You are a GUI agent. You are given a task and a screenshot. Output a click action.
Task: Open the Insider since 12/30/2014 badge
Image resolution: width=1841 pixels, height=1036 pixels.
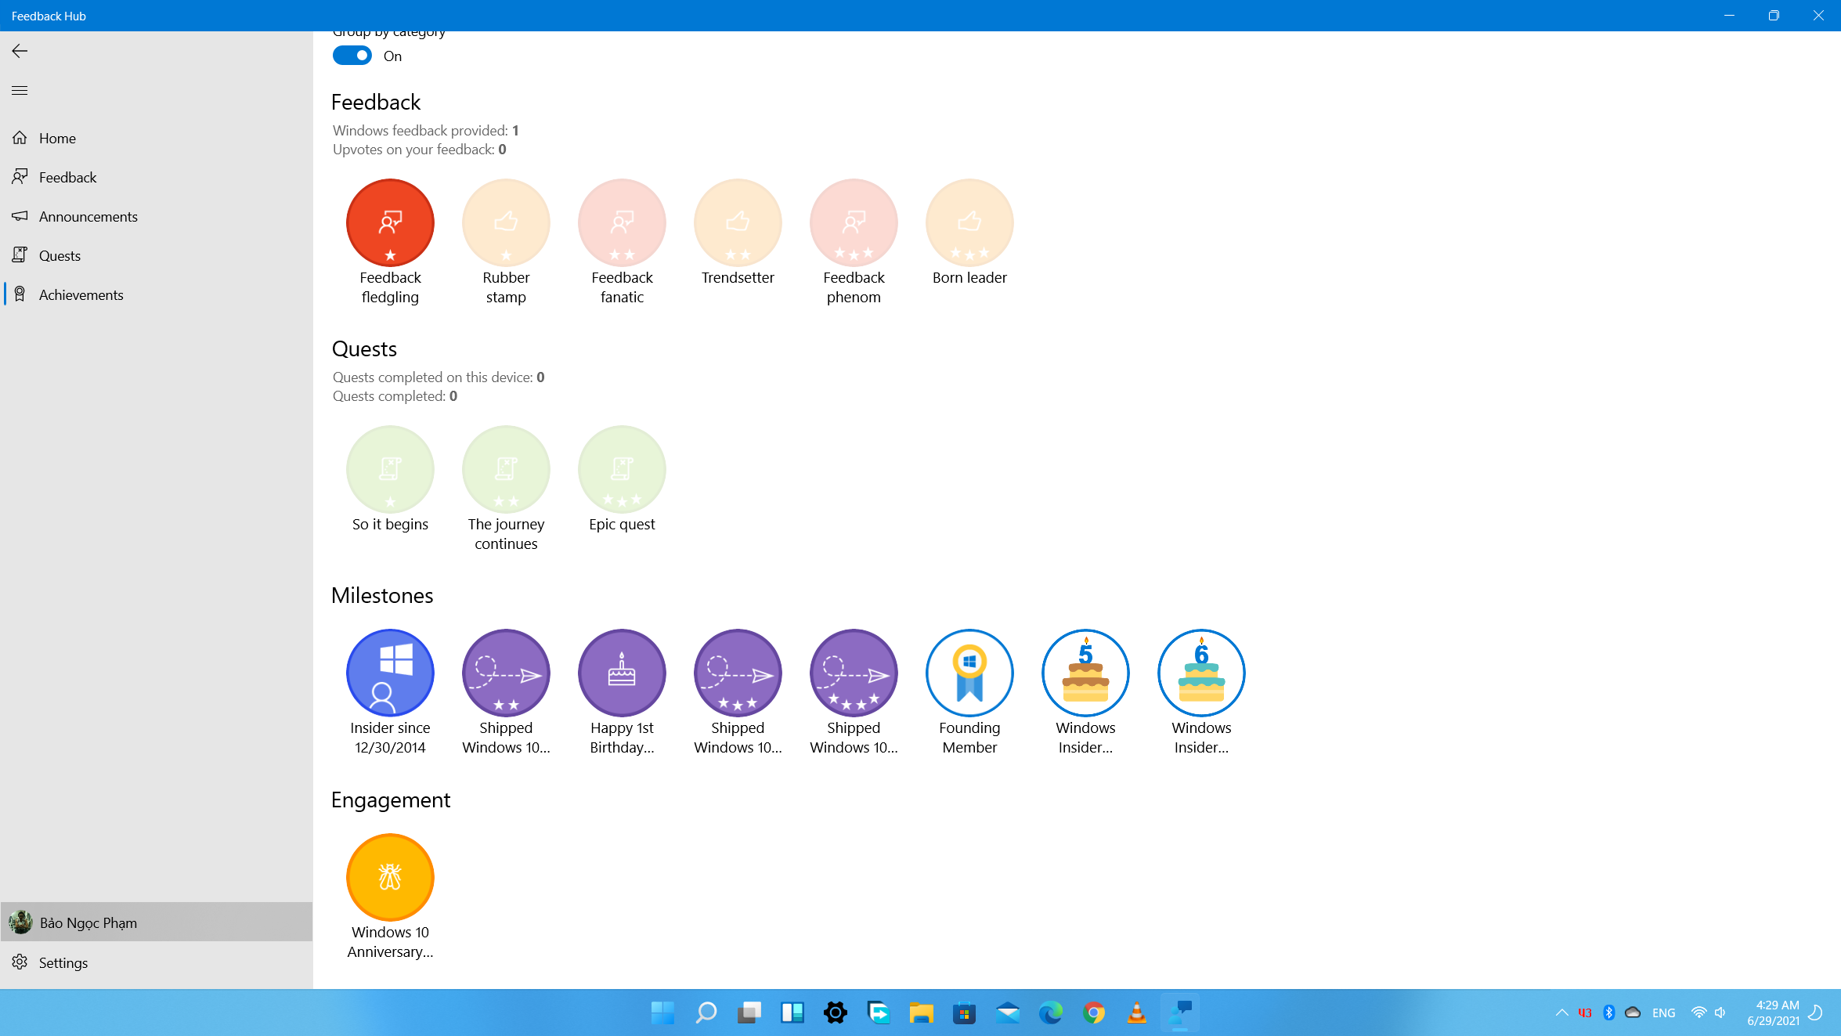(x=390, y=673)
